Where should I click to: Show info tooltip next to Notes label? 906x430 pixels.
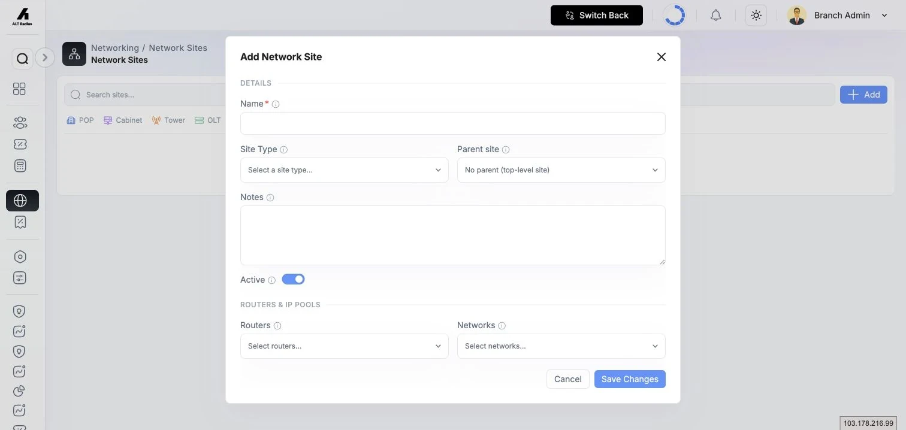(270, 198)
